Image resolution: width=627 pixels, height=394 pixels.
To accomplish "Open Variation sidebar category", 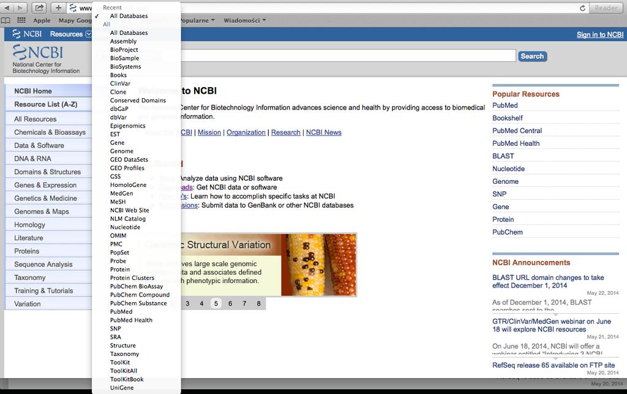I will tap(48, 304).
